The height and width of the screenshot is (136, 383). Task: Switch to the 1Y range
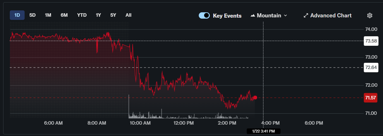click(98, 15)
